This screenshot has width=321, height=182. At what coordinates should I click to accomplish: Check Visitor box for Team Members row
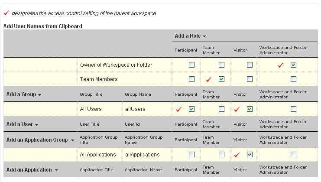coord(250,79)
